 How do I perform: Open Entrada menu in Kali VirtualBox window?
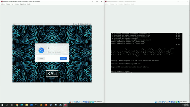17,4
